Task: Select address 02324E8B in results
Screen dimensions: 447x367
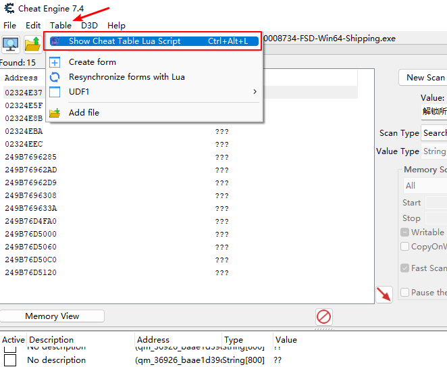Action: (24, 118)
